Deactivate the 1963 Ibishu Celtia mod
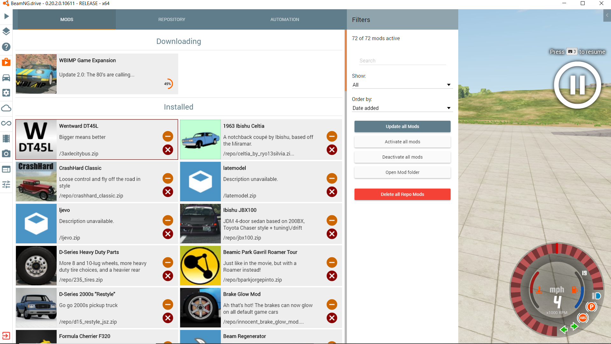Image resolution: width=611 pixels, height=344 pixels. [x=332, y=136]
